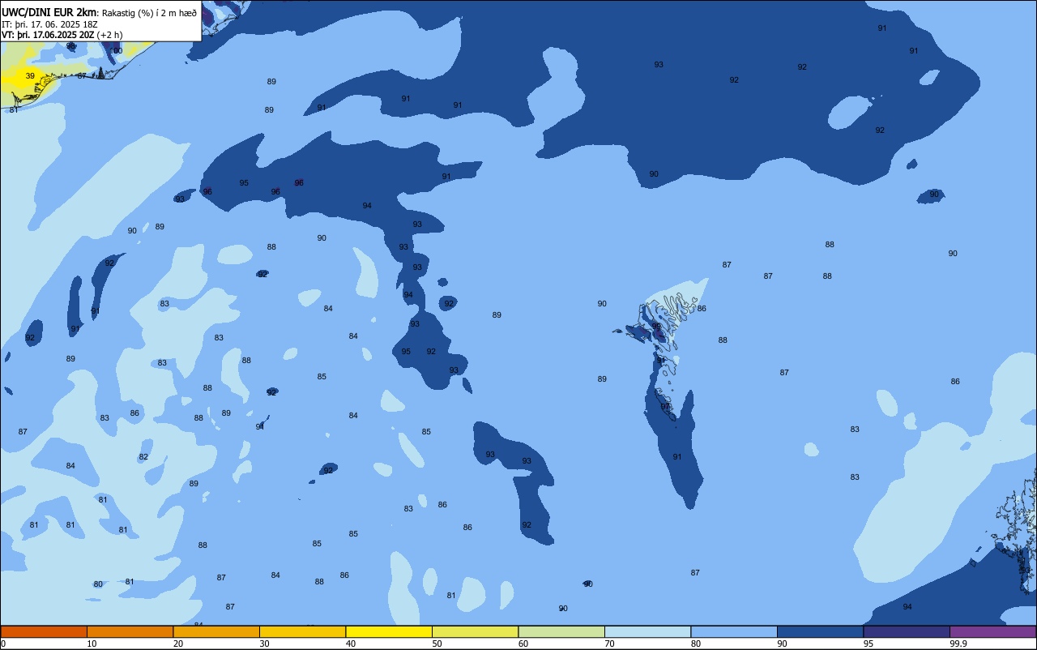Viewport: 1037px width, 650px height.
Task: Click the bright yellow 40–50 legend segment
Action: pos(389,631)
